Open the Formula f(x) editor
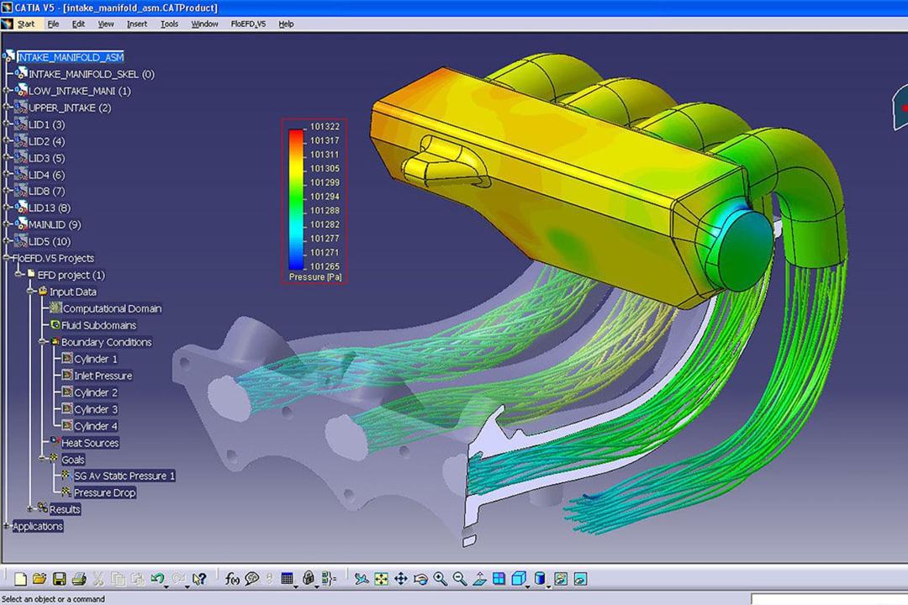Image resolution: width=908 pixels, height=605 pixels. (232, 578)
